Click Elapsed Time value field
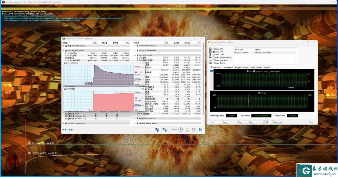The height and width of the screenshot is (177, 338). click(292, 116)
